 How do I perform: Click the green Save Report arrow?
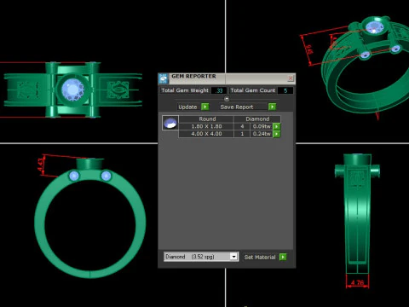[272, 107]
